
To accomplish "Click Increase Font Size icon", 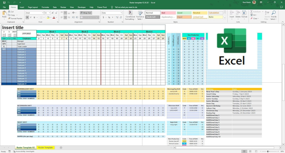I will [53, 13].
